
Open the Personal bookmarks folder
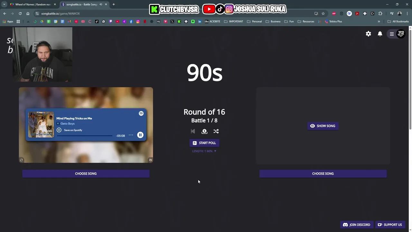point(254,22)
